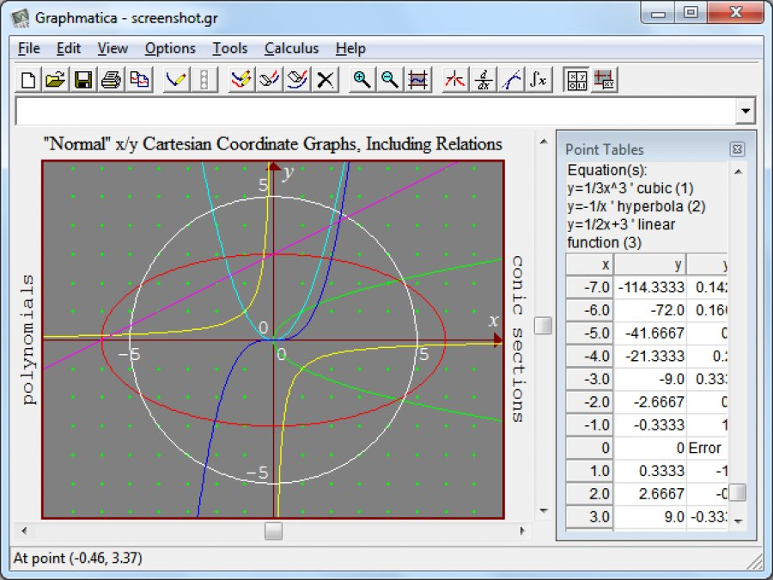Open the Options menu

(x=170, y=48)
